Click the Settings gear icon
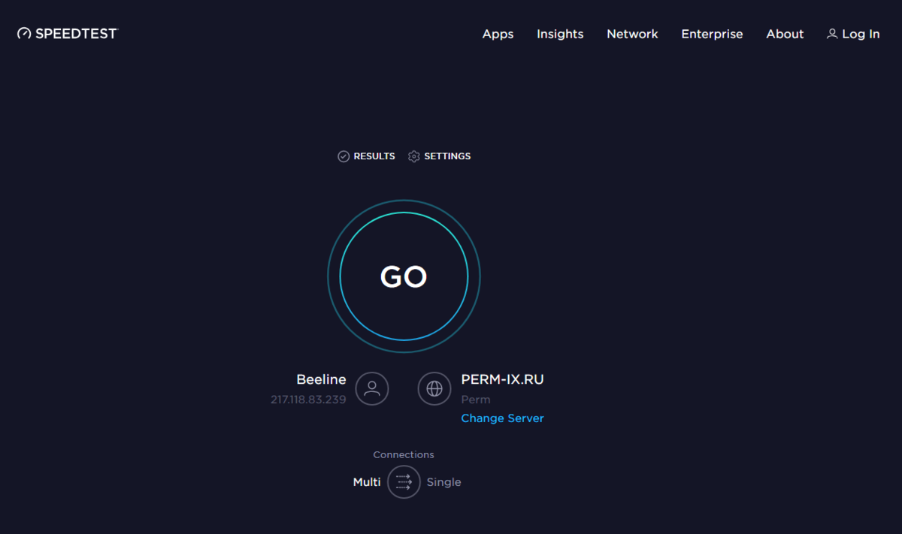The image size is (902, 534). point(413,156)
